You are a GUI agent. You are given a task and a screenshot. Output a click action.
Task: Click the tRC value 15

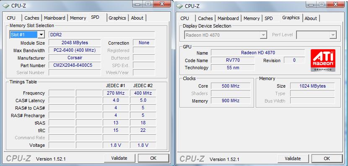click(116, 130)
